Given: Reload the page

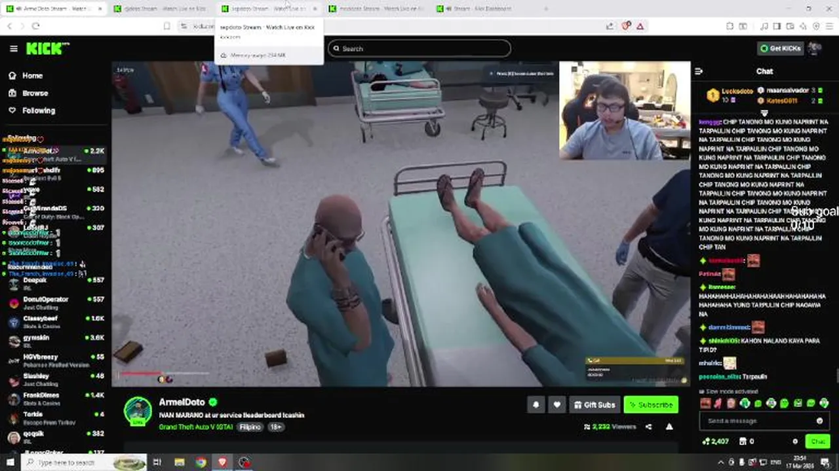Looking at the screenshot, I should [35, 26].
